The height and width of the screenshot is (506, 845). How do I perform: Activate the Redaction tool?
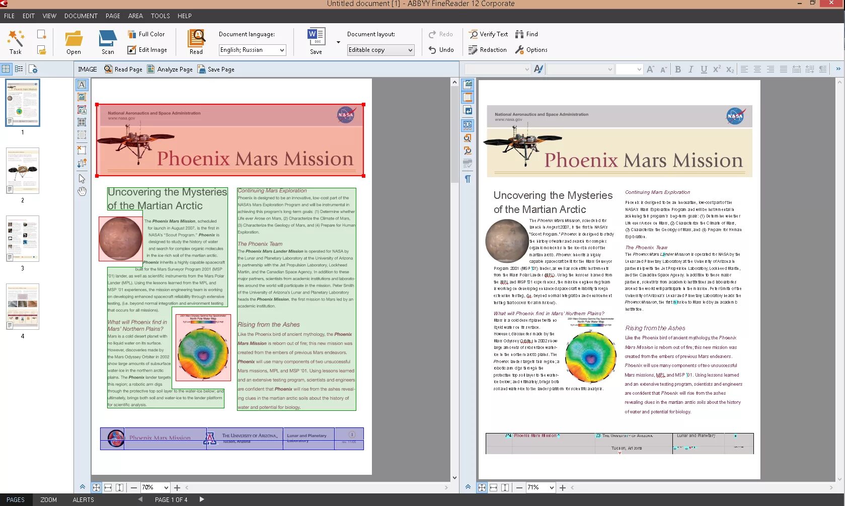487,50
